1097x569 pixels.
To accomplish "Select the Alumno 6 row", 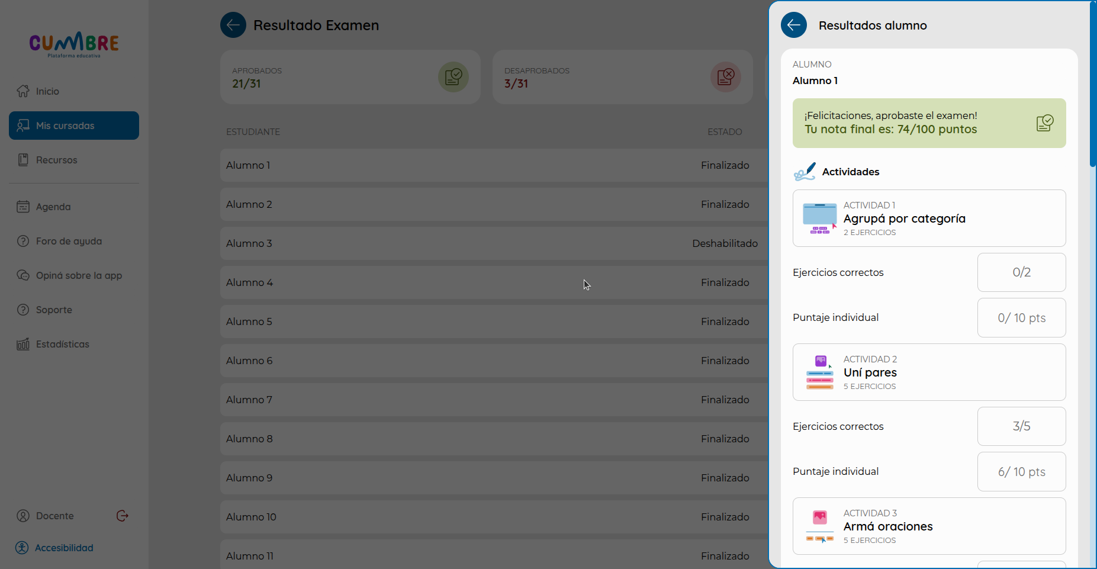I will tap(494, 361).
